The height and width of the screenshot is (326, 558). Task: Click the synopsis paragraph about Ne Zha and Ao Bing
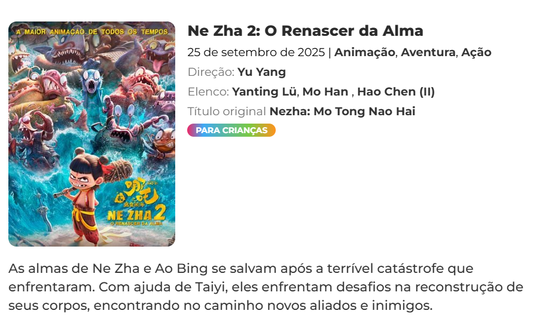tap(266, 287)
